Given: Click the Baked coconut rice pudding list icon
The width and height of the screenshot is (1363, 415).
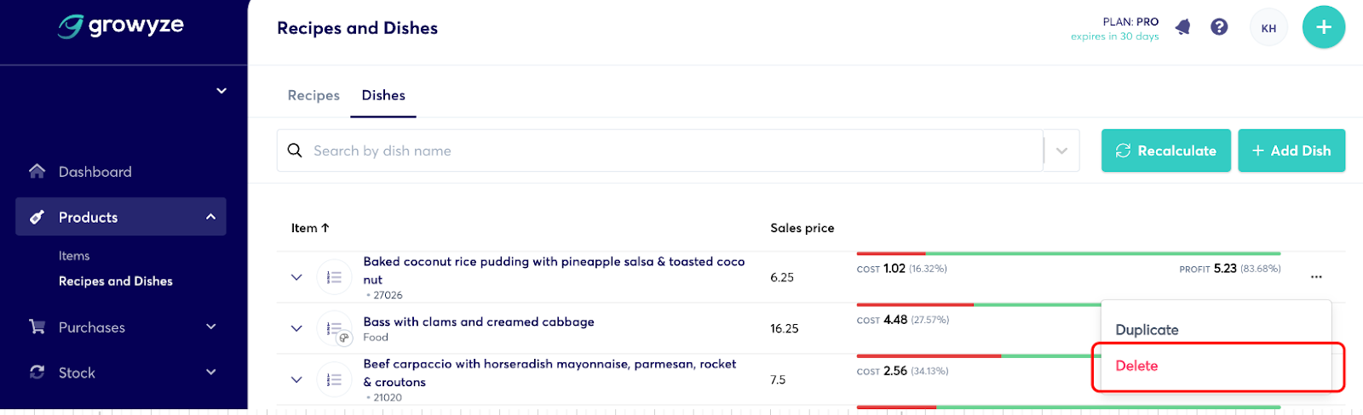Looking at the screenshot, I should [x=334, y=277].
